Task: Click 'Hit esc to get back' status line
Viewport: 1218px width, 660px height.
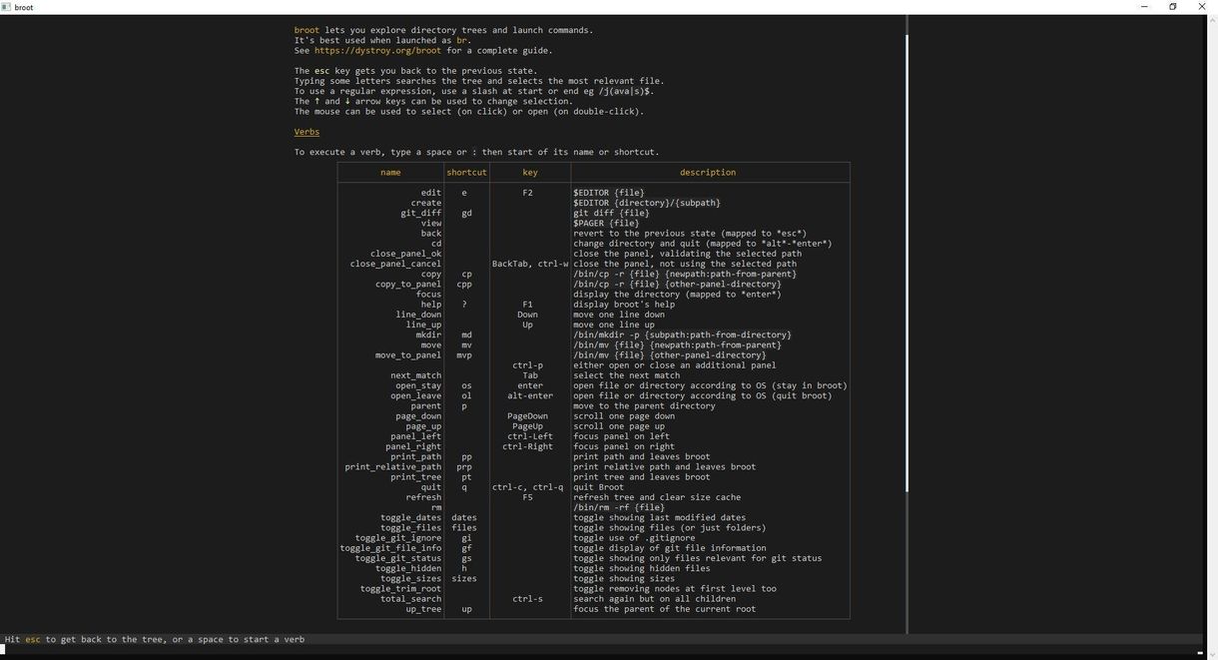Action: (155, 639)
